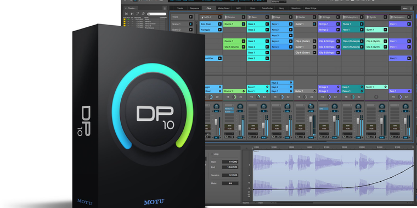Image resolution: width=417 pixels, height=208 pixels.
Task: Click the Guitar channel volume fader
Action: click(311, 119)
